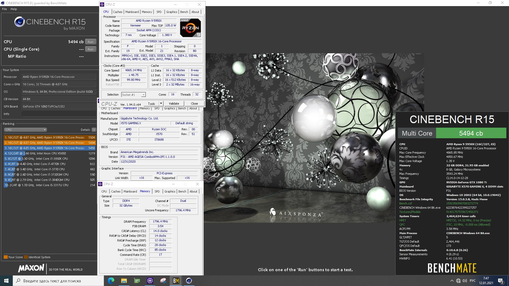The image size is (509, 286).
Task: Select the Core i5-3317U ranking row
Action: click(x=50, y=185)
